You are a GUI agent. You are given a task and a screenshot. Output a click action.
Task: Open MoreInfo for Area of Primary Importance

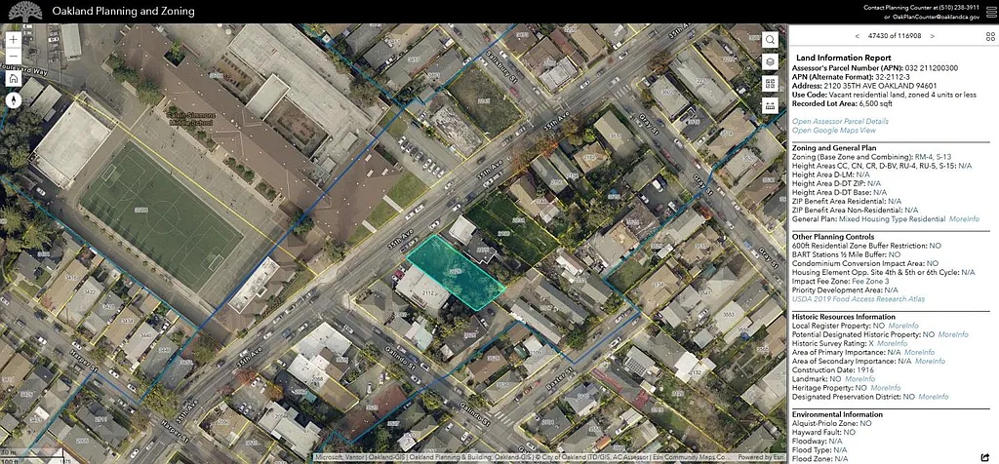(x=919, y=352)
